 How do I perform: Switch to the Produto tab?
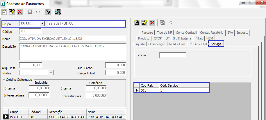coord(144,38)
